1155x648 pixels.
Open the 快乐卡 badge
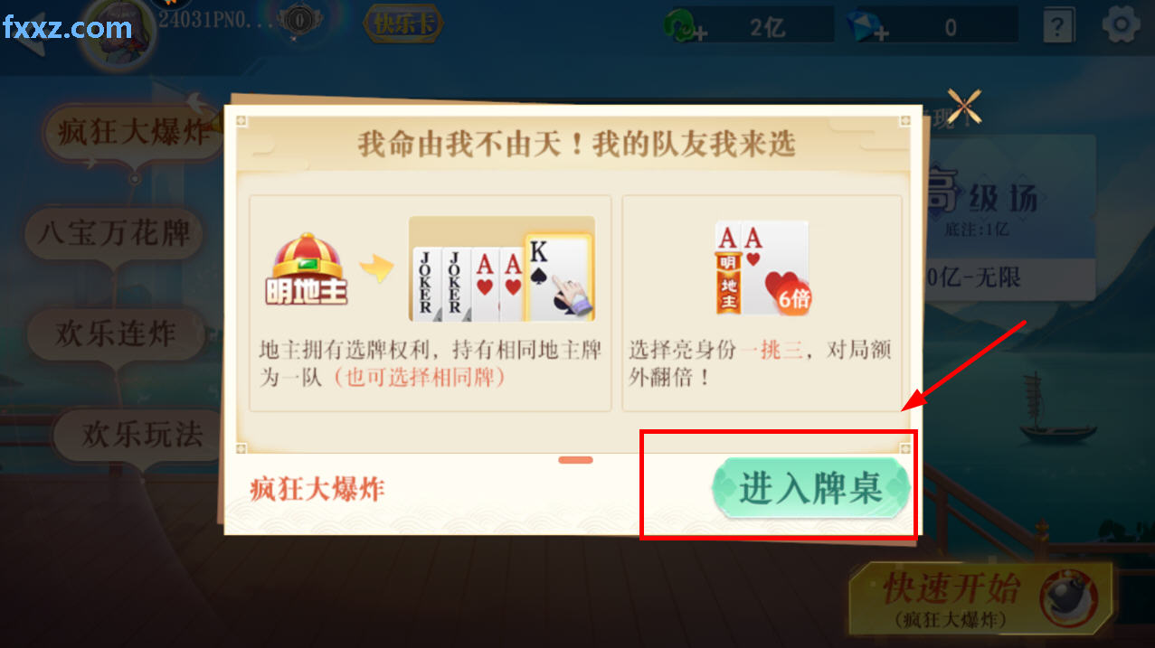click(x=403, y=23)
